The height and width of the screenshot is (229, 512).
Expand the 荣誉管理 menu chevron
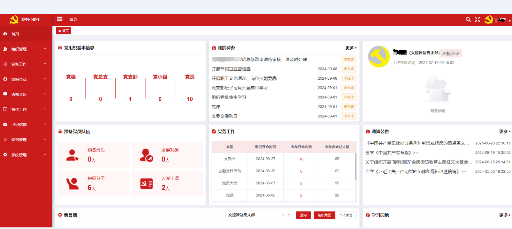pos(45,139)
